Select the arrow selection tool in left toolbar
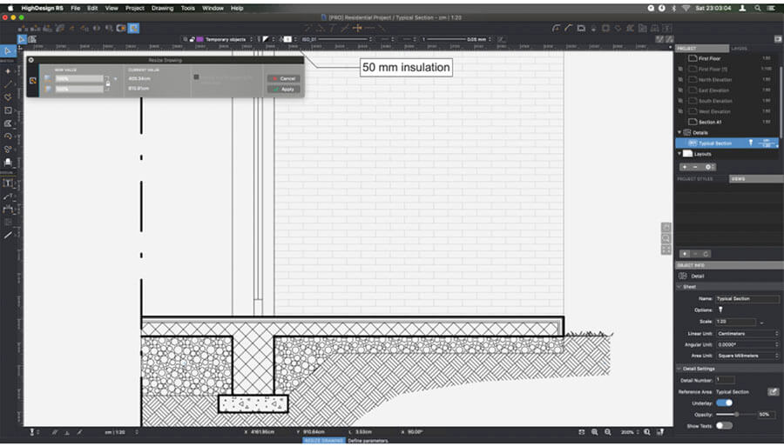 [8, 51]
